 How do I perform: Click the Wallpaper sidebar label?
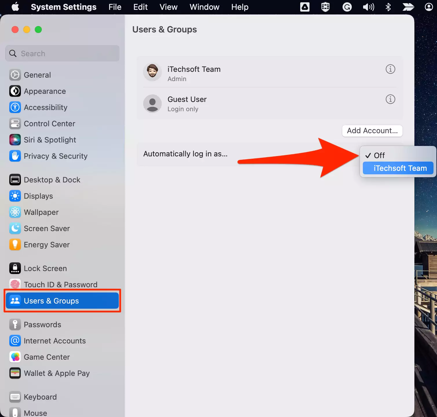pyautogui.click(x=41, y=212)
